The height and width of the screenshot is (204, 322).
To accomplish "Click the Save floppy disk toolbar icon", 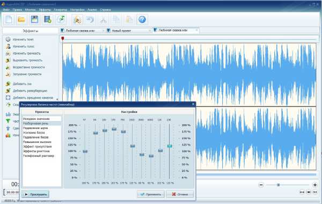I will [34, 19].
